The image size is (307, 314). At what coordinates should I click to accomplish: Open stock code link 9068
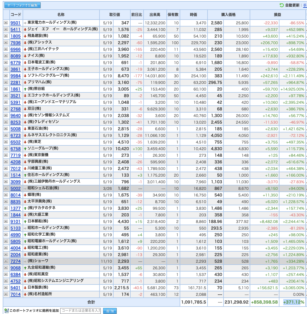click(16, 268)
